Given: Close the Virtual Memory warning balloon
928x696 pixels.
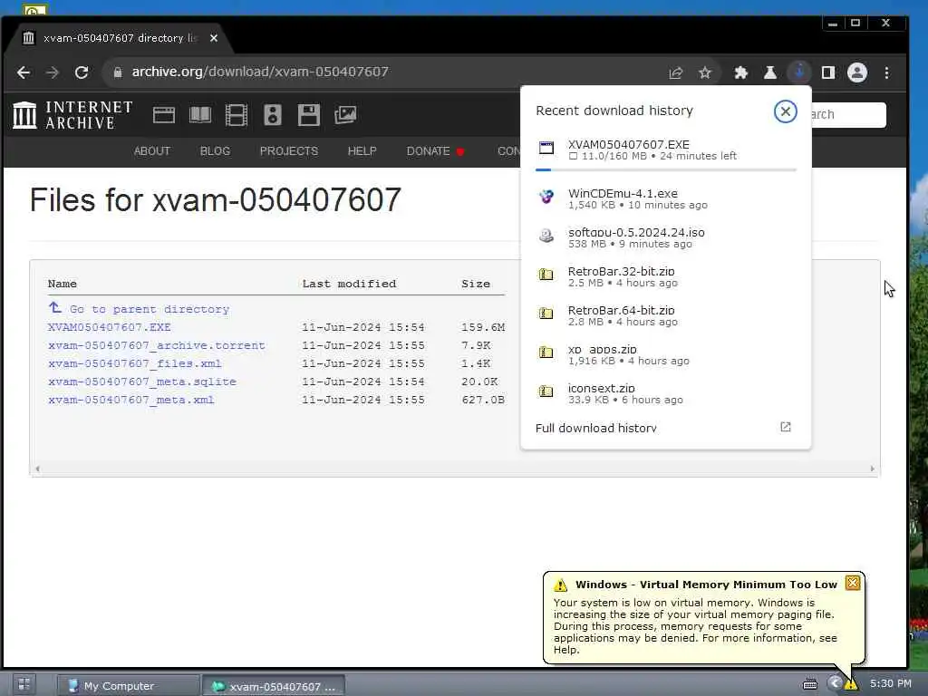Looking at the screenshot, I should [852, 583].
